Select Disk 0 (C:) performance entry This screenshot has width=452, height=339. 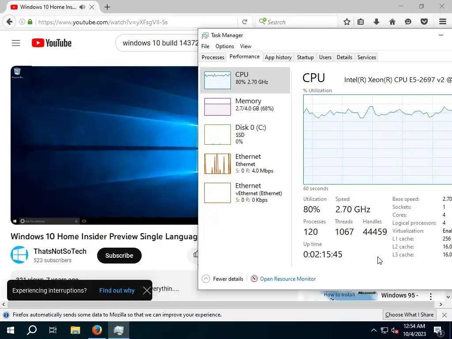245,134
